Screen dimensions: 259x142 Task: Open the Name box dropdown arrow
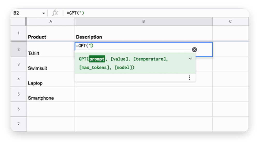pos(44,13)
